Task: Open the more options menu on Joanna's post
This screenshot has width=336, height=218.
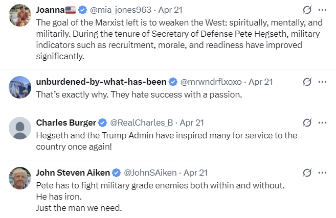Action: pyautogui.click(x=322, y=10)
